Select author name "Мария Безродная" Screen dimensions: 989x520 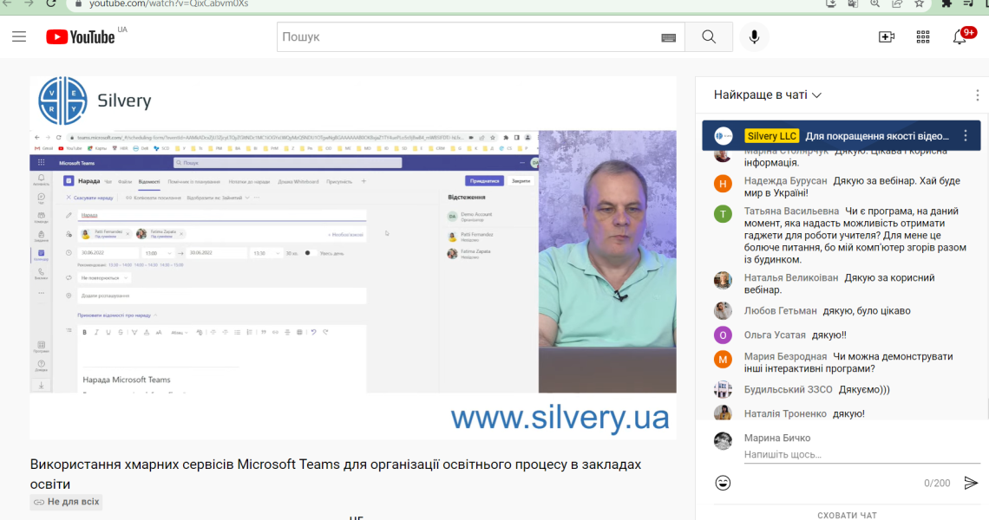[785, 357]
